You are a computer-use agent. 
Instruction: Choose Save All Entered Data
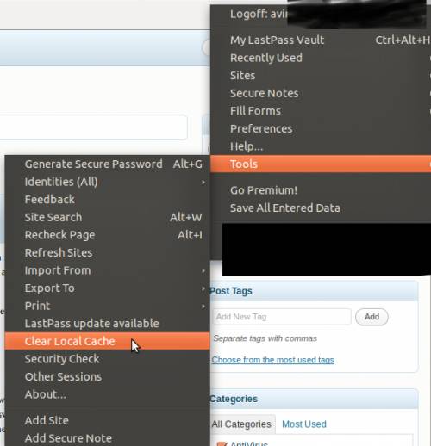pyautogui.click(x=321, y=208)
